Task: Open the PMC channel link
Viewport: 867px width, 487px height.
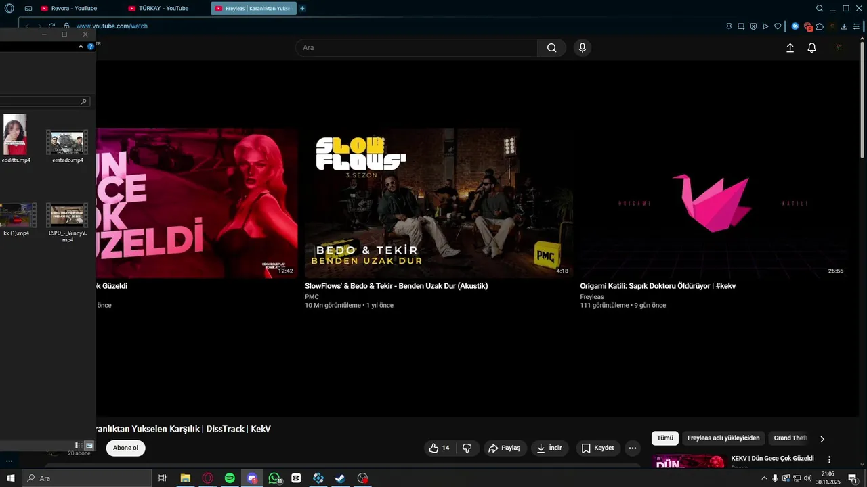Action: 312,296
